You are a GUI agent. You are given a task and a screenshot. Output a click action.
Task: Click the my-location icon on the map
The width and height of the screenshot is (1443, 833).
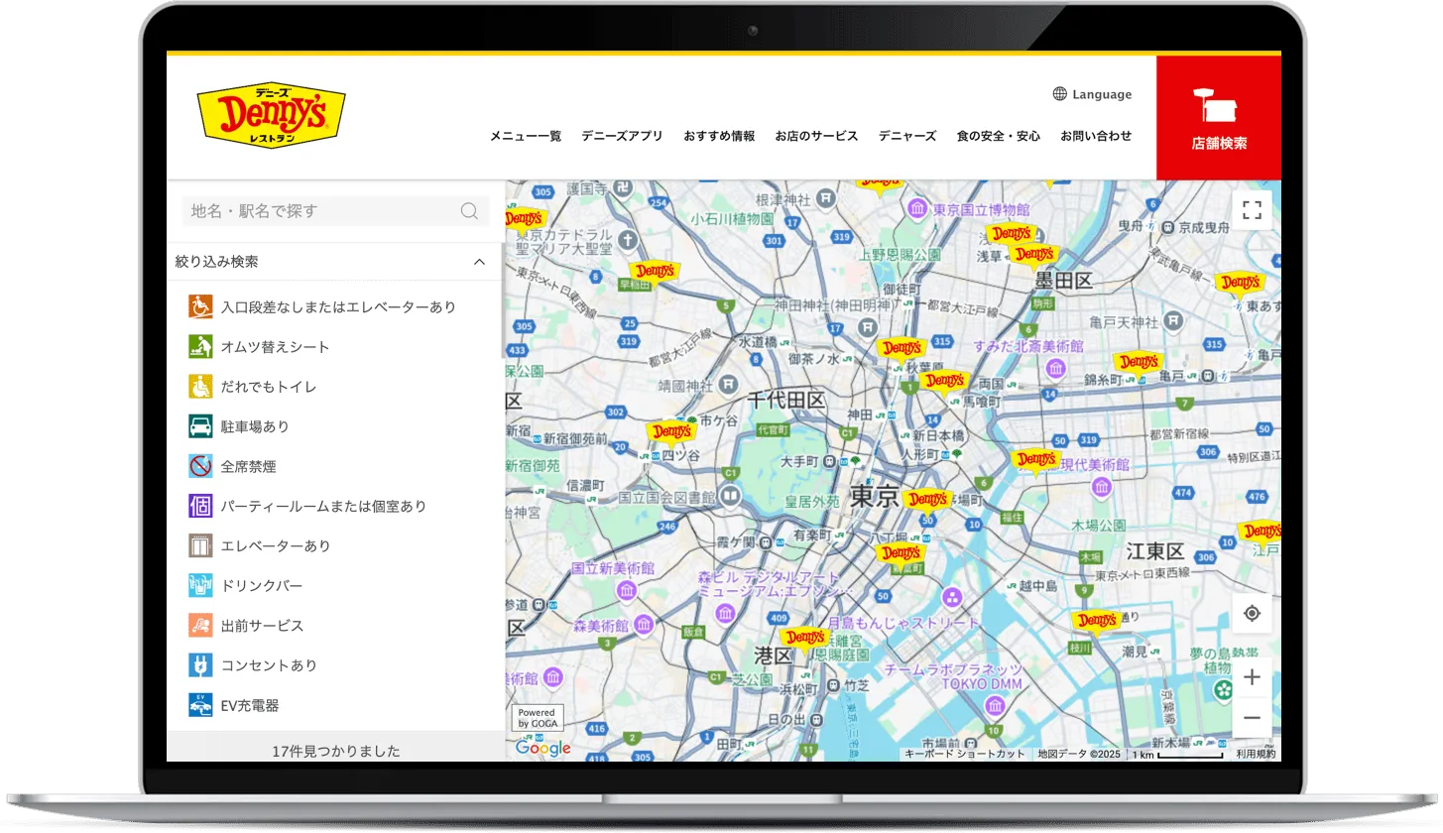(x=1252, y=613)
